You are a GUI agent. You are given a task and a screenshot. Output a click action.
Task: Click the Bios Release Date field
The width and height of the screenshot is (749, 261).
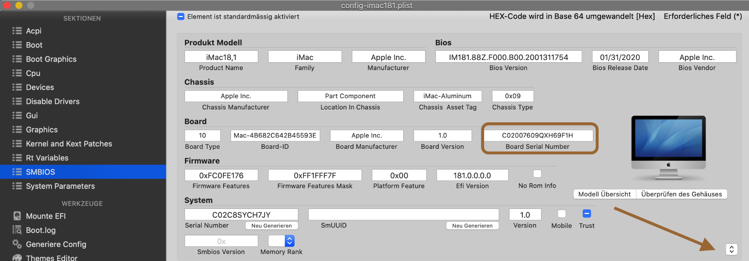tap(620, 57)
